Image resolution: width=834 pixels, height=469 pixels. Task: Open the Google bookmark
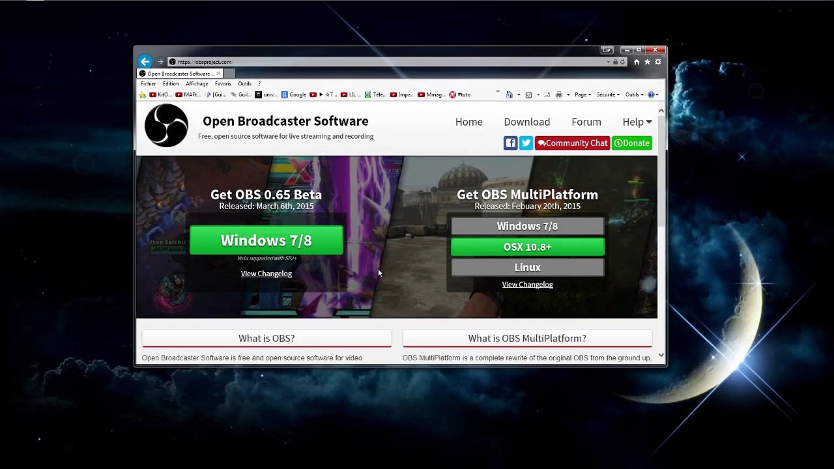coord(294,94)
